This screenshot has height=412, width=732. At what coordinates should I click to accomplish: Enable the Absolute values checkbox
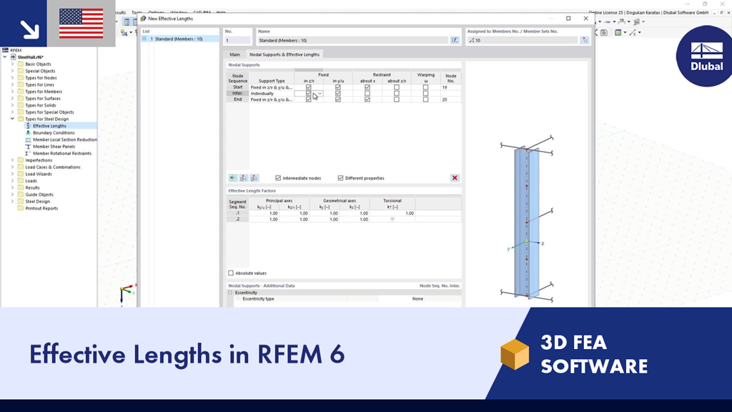tap(231, 273)
